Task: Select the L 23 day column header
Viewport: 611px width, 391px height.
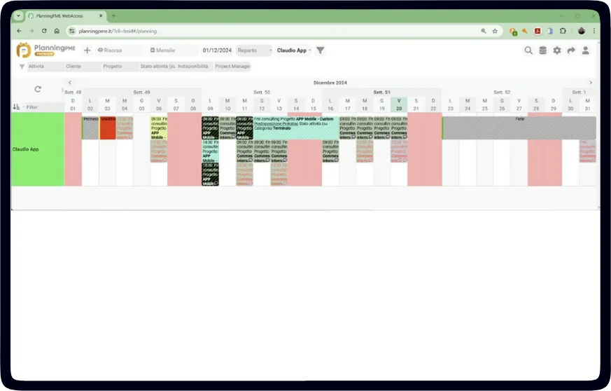Action: point(451,104)
